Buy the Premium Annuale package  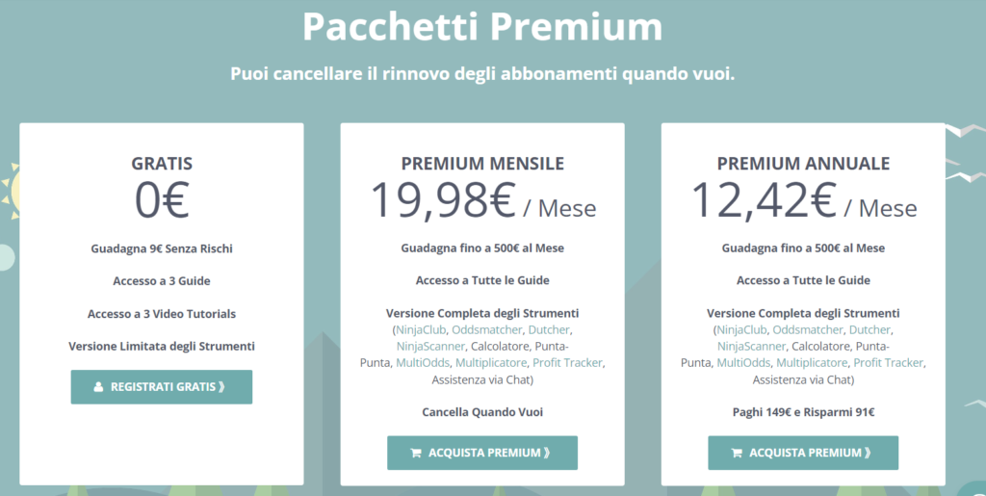802,453
